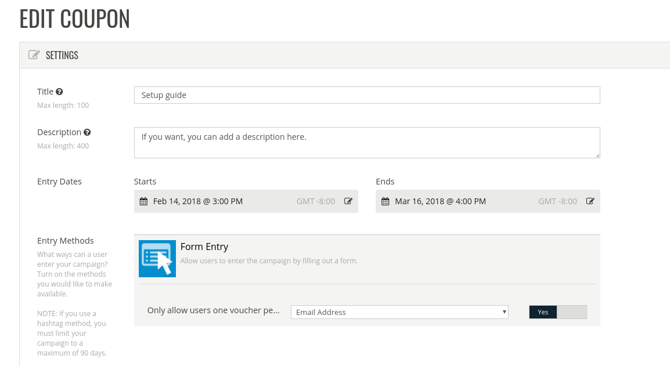
Task: Click the blue Form Entry icon
Action: (157, 259)
